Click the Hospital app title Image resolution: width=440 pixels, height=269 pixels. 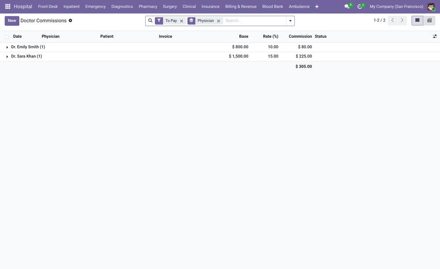click(x=23, y=7)
